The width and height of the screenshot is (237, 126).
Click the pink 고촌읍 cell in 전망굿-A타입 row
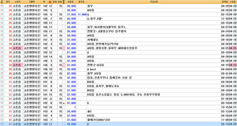tap(17, 65)
